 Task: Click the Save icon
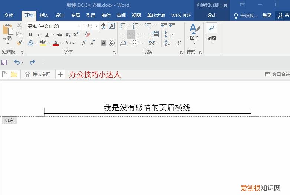click(4, 63)
